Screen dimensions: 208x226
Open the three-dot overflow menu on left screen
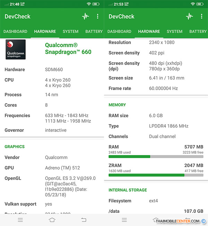click(97, 16)
